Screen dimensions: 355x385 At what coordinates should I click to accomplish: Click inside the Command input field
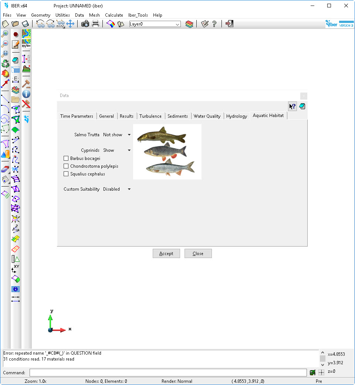click(168, 373)
